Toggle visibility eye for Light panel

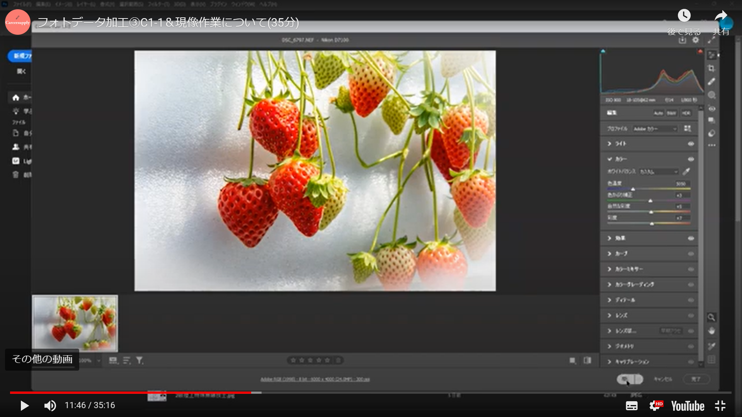point(691,144)
